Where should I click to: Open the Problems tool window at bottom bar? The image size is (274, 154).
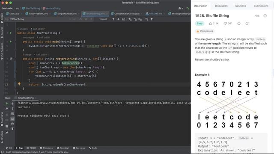pyautogui.click(x=46, y=148)
